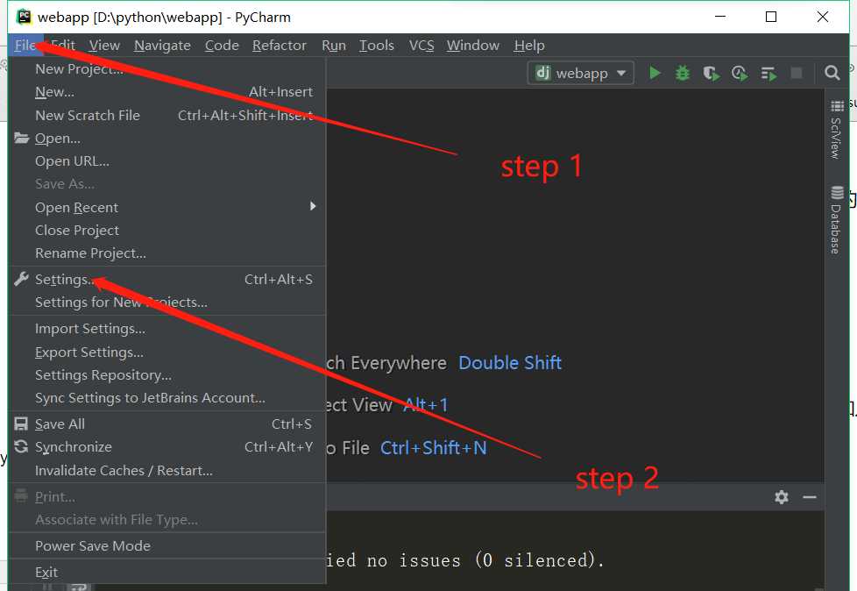Click the Alt+Insert shortcut text
Viewport: 857px width, 591px height.
pyautogui.click(x=281, y=92)
